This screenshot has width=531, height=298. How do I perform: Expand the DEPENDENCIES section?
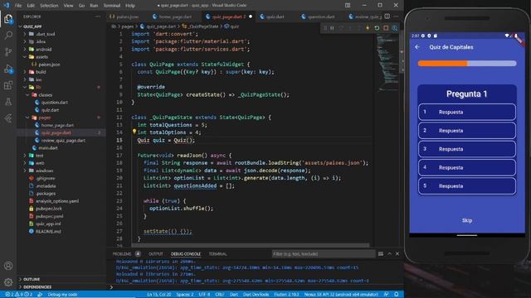37,287
